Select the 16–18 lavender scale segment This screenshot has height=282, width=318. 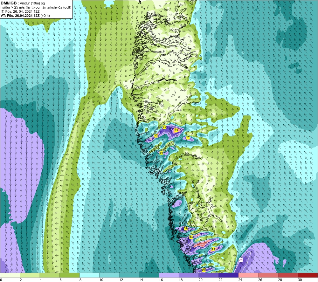click(x=169, y=275)
